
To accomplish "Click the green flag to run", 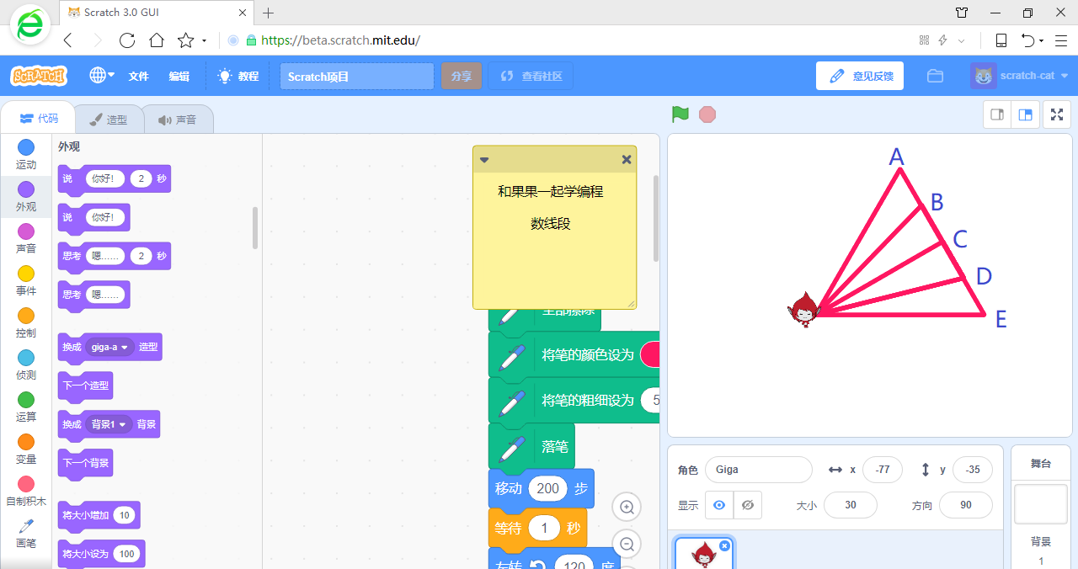I will coord(680,114).
